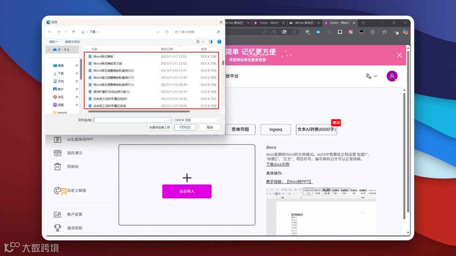Click the 从移动设备上传 button
The height and width of the screenshot is (256, 456).
pos(159,127)
